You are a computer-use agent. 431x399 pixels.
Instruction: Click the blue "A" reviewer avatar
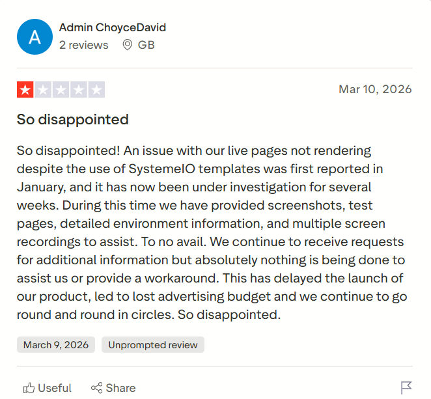(35, 36)
